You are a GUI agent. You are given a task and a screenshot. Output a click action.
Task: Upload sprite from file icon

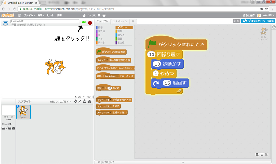pyautogui.click(x=85, y=101)
